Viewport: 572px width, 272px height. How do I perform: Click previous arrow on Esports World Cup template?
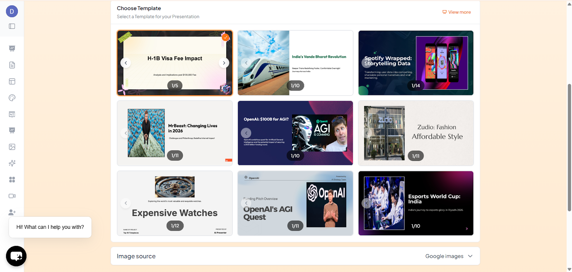point(366,203)
